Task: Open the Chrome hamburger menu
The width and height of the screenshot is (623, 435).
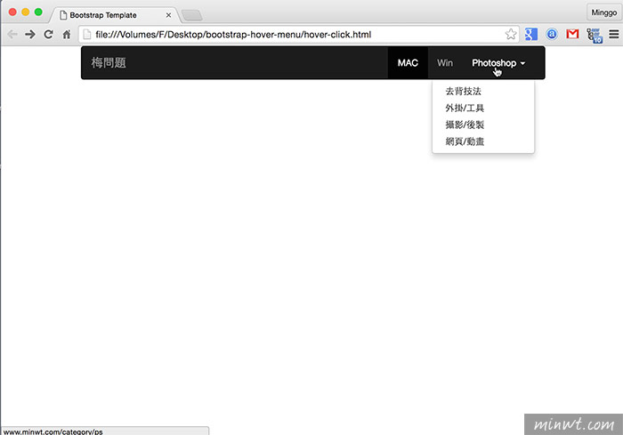Action: 613,34
